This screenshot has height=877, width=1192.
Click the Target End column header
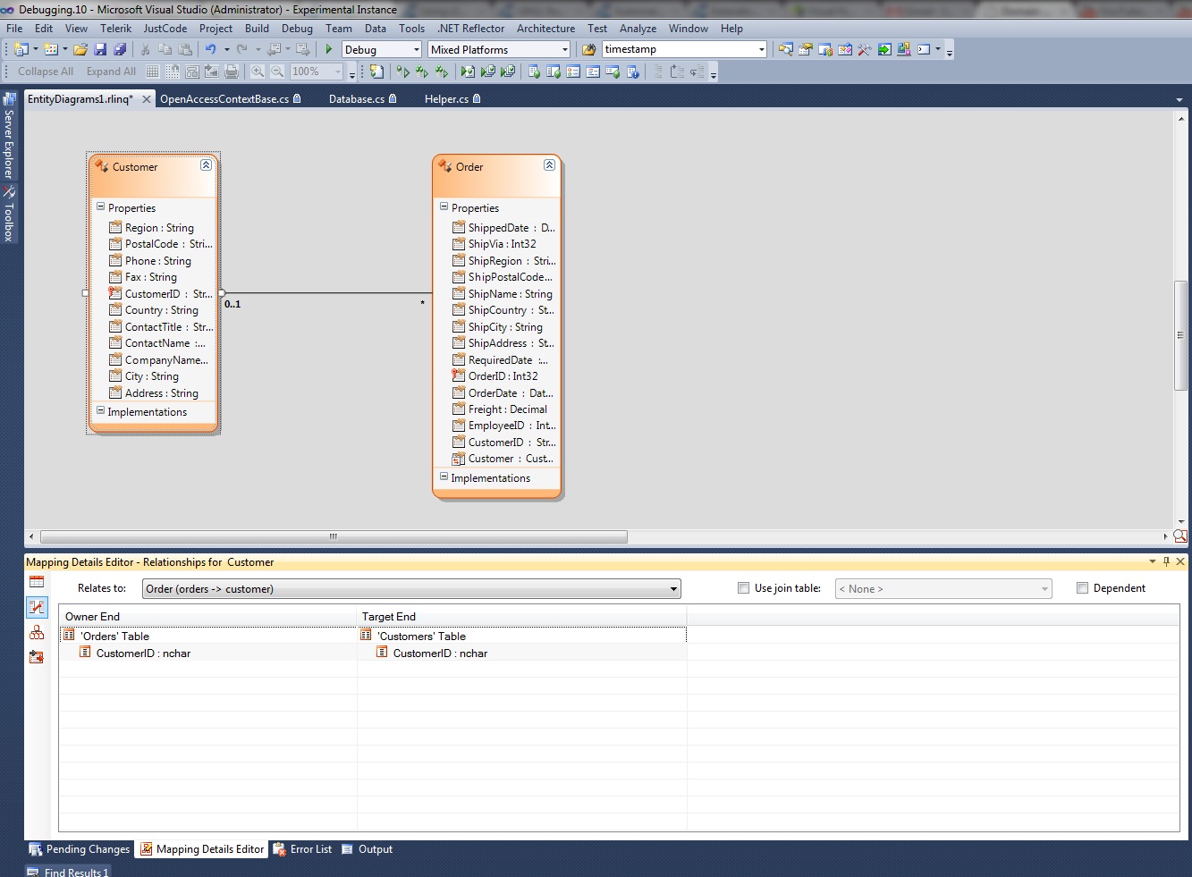tap(521, 616)
